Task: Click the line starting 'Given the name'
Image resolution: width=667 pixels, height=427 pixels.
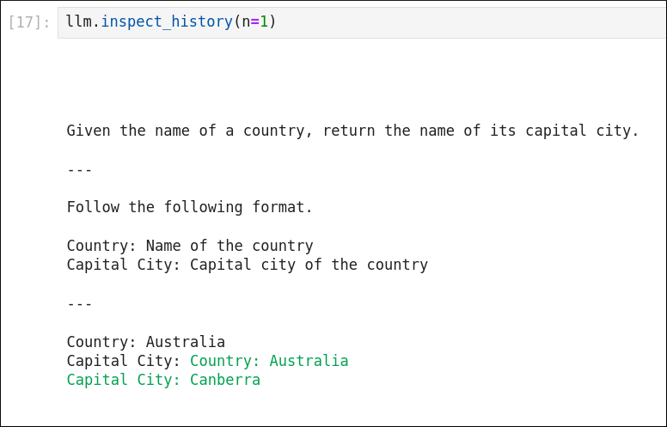Action: point(352,131)
